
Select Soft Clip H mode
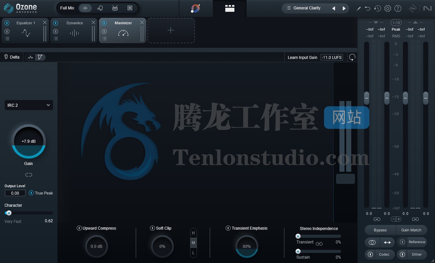coord(194,233)
